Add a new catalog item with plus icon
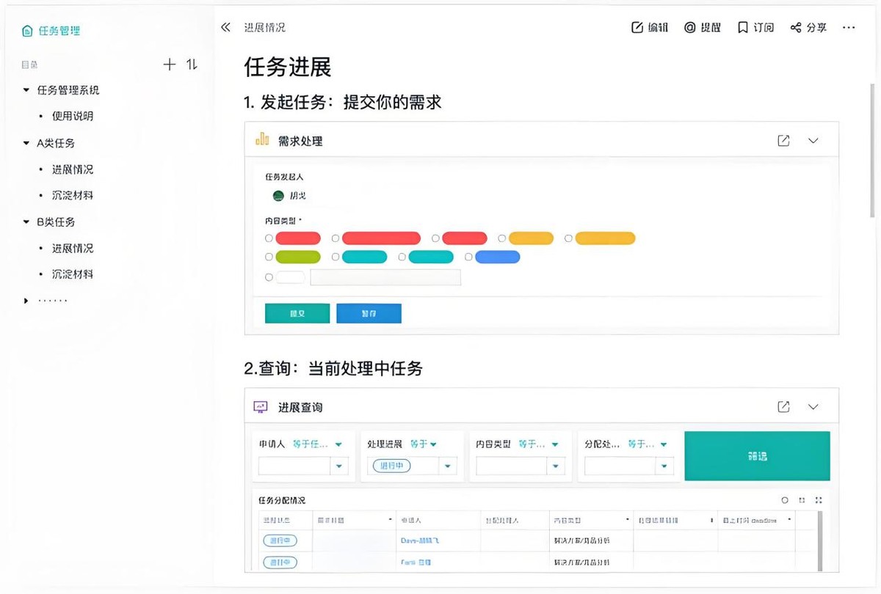Viewport: 881px width, 594px height. coord(170,65)
